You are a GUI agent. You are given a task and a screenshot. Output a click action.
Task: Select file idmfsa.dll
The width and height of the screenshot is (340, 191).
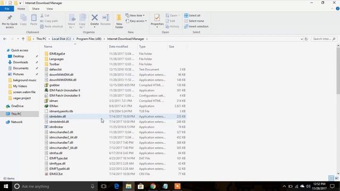click(x=56, y=153)
